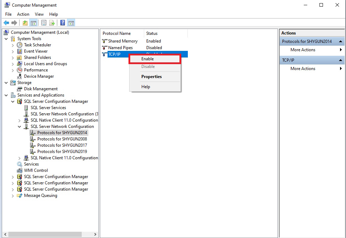Image resolution: width=346 pixels, height=238 pixels.
Task: Open More Actions under TCP/IP section
Action: [x=312, y=68]
